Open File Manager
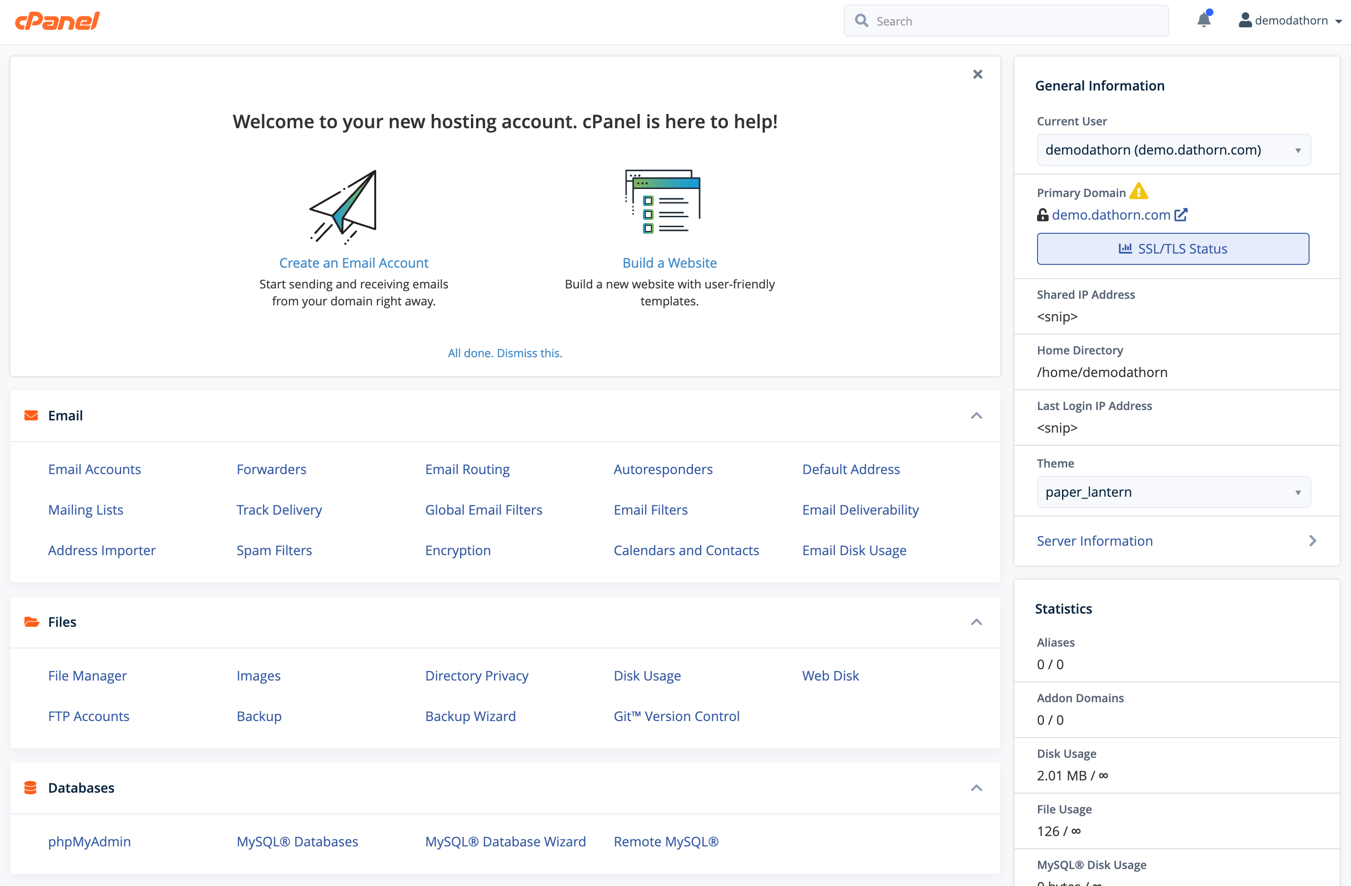Image resolution: width=1351 pixels, height=886 pixels. [x=87, y=675]
